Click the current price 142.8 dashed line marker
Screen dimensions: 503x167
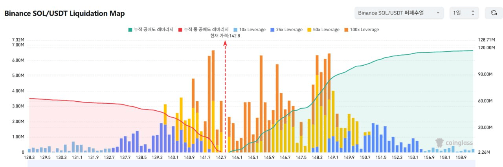tap(225, 96)
